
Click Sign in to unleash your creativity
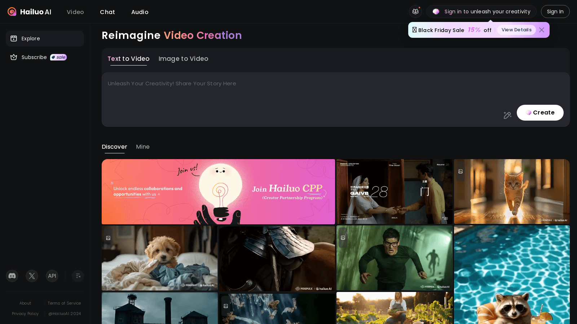point(481,12)
